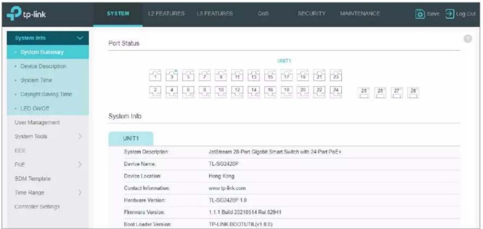
Task: Click port 9 icon
Action: point(221,75)
